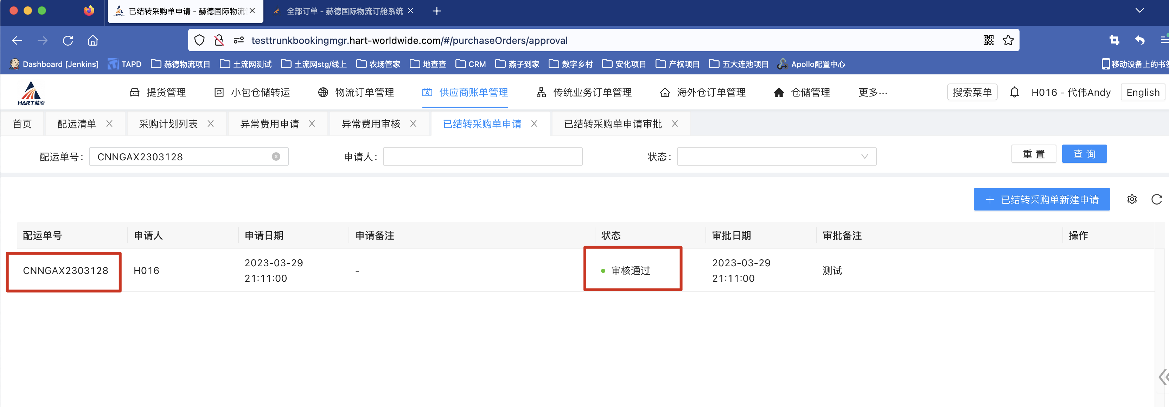Switch language to English
Viewport: 1169px width, 407px height.
point(1142,92)
